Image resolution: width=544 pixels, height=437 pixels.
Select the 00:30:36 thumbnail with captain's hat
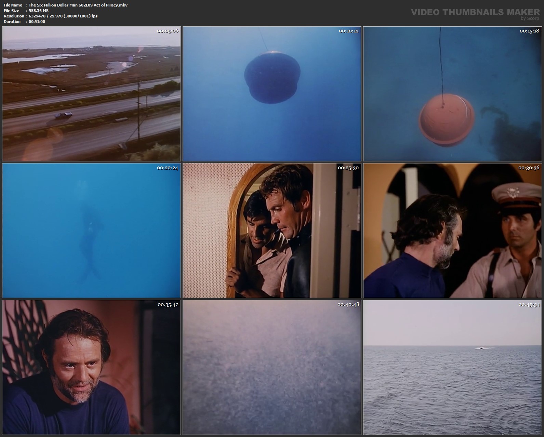click(452, 230)
